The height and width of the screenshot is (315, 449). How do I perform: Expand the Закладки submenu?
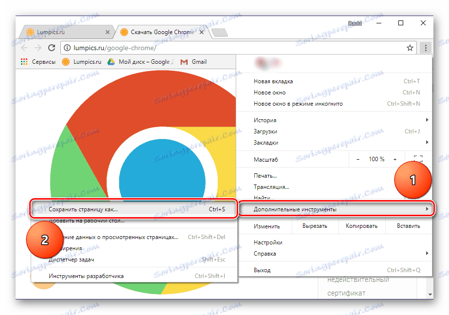pyautogui.click(x=334, y=143)
